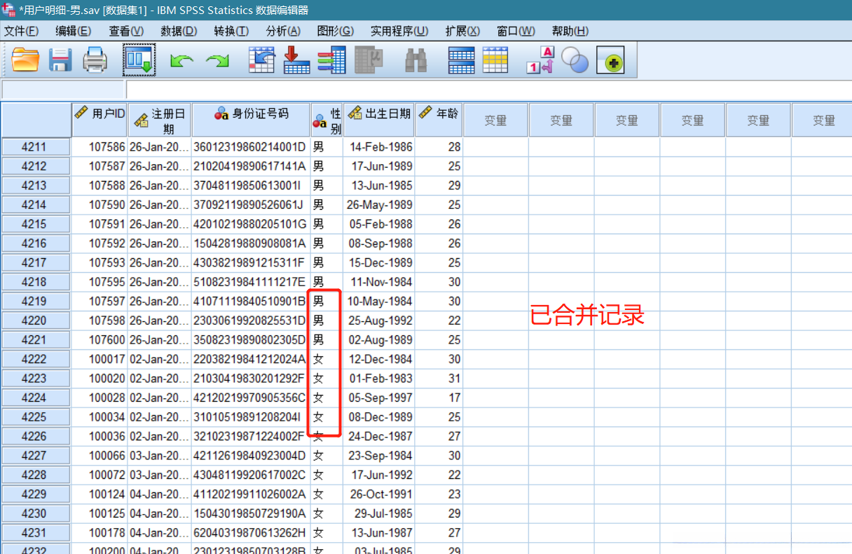
Task: Select the 出生日期 column header
Action: [x=379, y=120]
